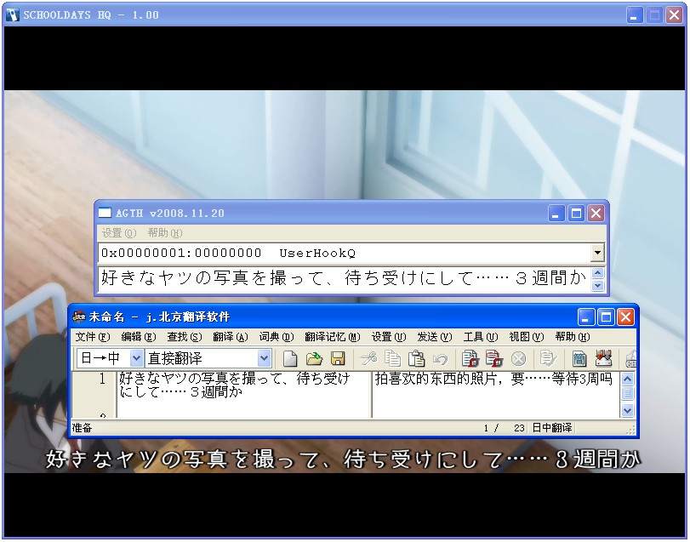Open the AGTH 帮助(H) menu
The image size is (690, 542).
(x=165, y=233)
